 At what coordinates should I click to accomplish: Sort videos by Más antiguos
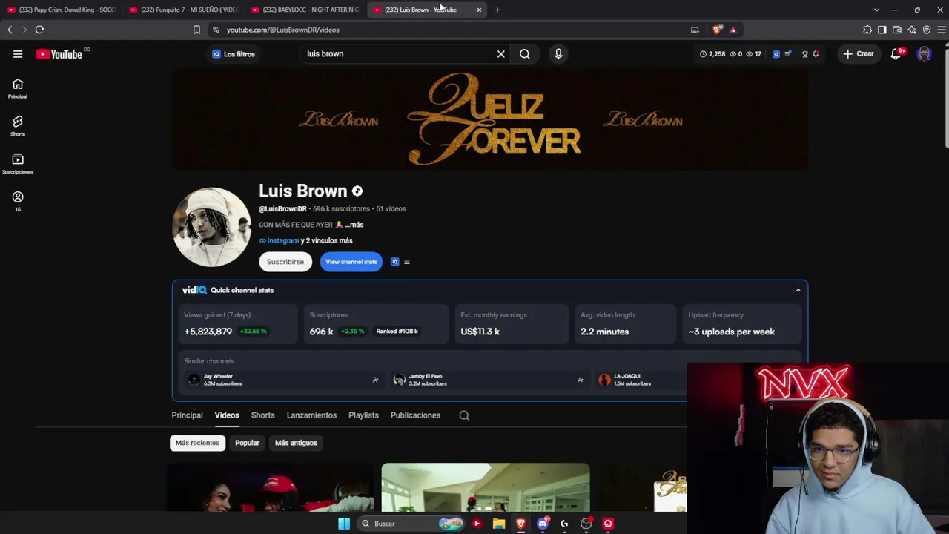[x=296, y=443]
